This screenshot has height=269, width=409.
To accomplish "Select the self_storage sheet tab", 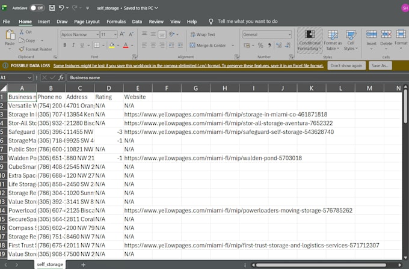I will (x=50, y=264).
